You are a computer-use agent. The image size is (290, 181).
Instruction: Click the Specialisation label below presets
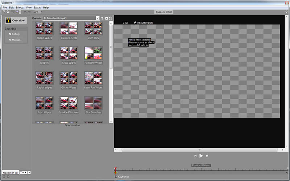pyautogui.click(x=72, y=125)
